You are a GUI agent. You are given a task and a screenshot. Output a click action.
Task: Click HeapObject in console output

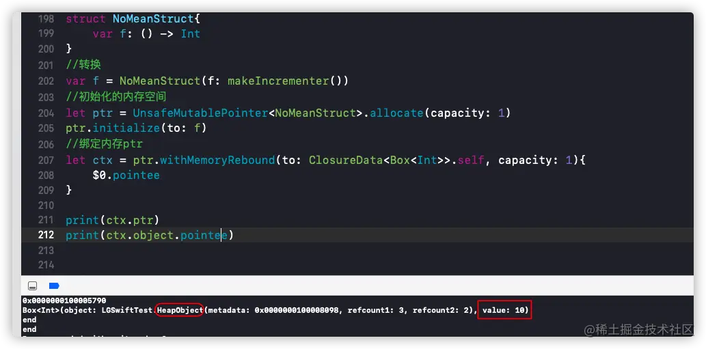(180, 310)
